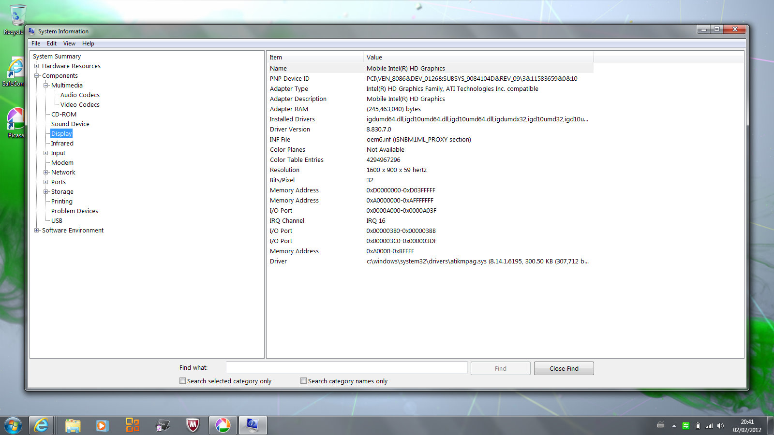Launch Internet Explorer from the taskbar
Screen dimensions: 774x435
pos(41,425)
